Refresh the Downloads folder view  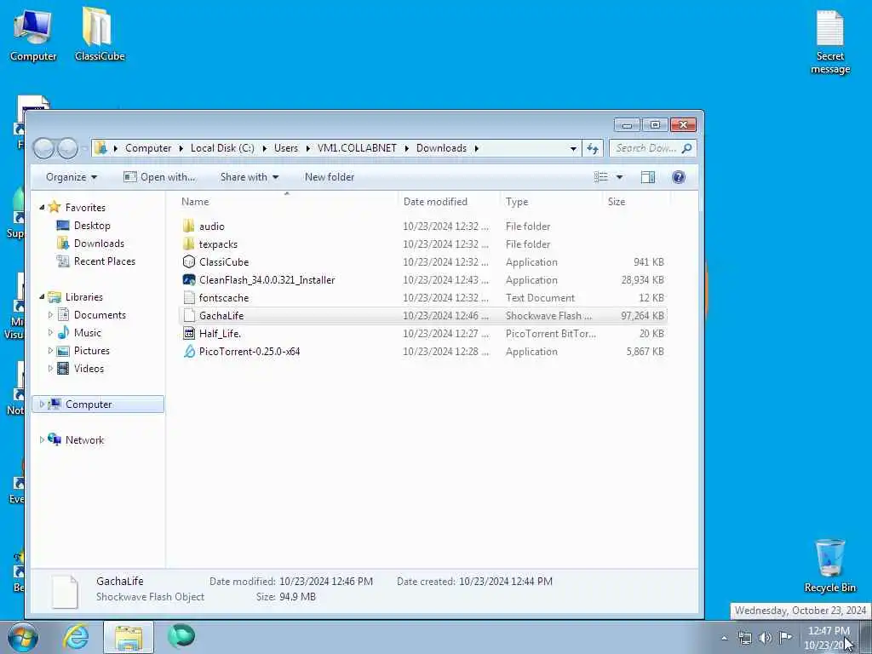point(593,148)
